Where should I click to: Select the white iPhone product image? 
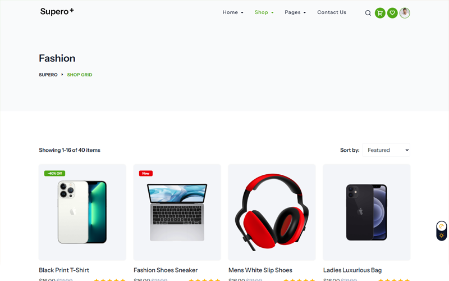click(x=82, y=212)
